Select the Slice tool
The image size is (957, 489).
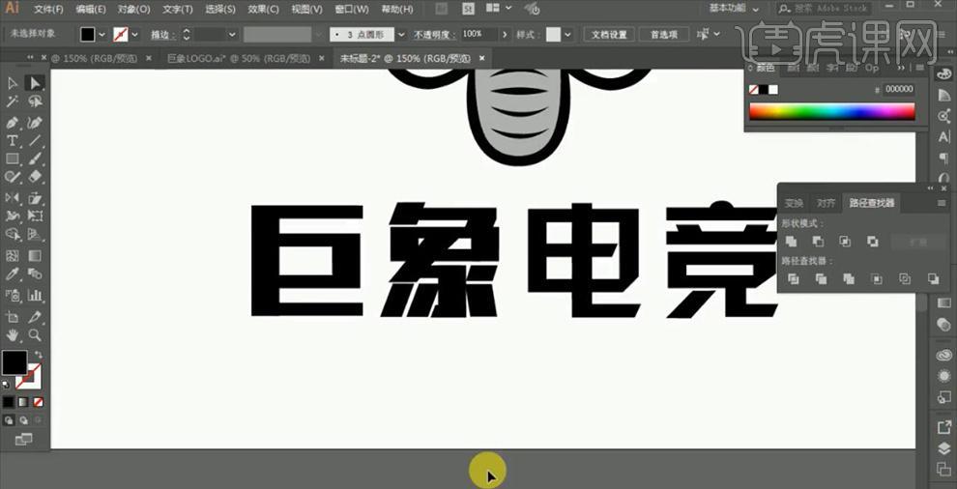35,316
